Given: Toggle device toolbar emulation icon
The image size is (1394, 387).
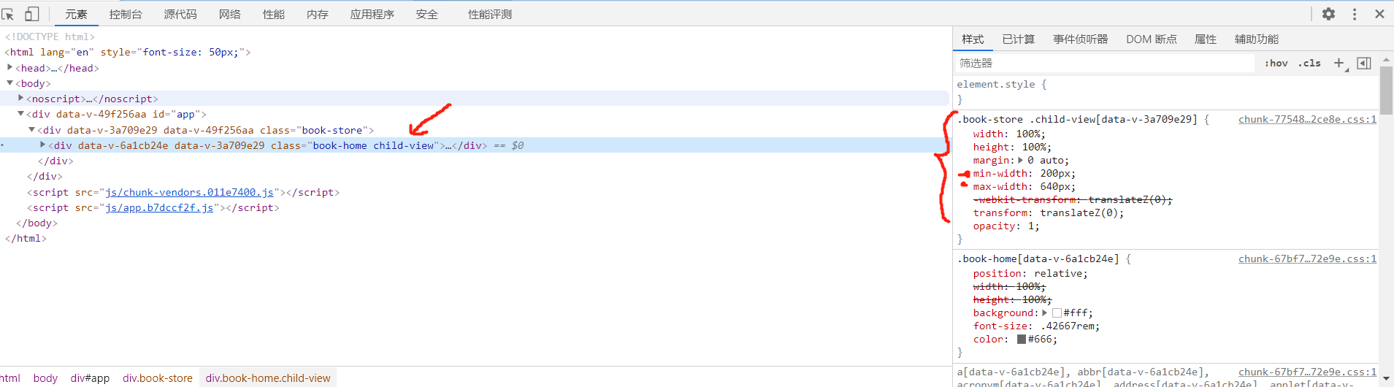Looking at the screenshot, I should click(x=31, y=14).
